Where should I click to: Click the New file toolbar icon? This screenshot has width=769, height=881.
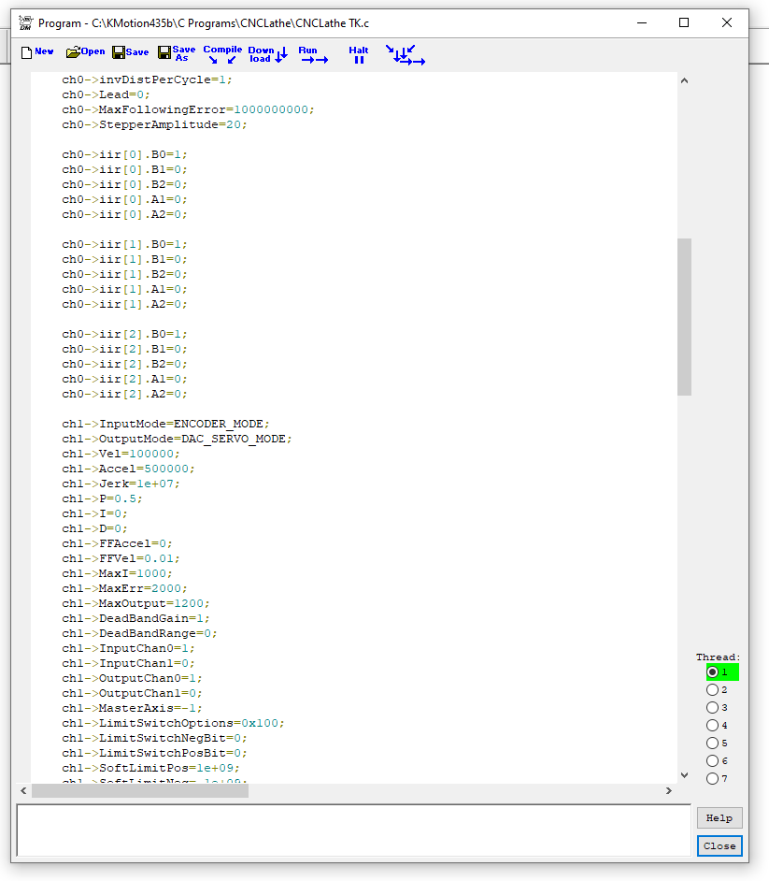[x=37, y=52]
